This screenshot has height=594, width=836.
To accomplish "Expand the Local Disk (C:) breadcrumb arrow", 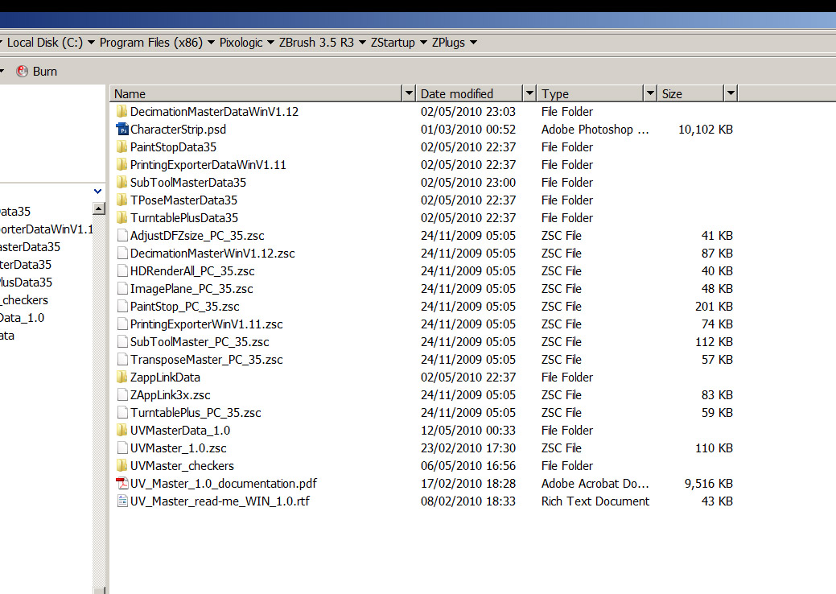I will pos(91,42).
